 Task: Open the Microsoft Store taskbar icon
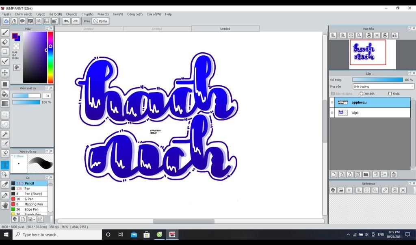click(x=146, y=235)
